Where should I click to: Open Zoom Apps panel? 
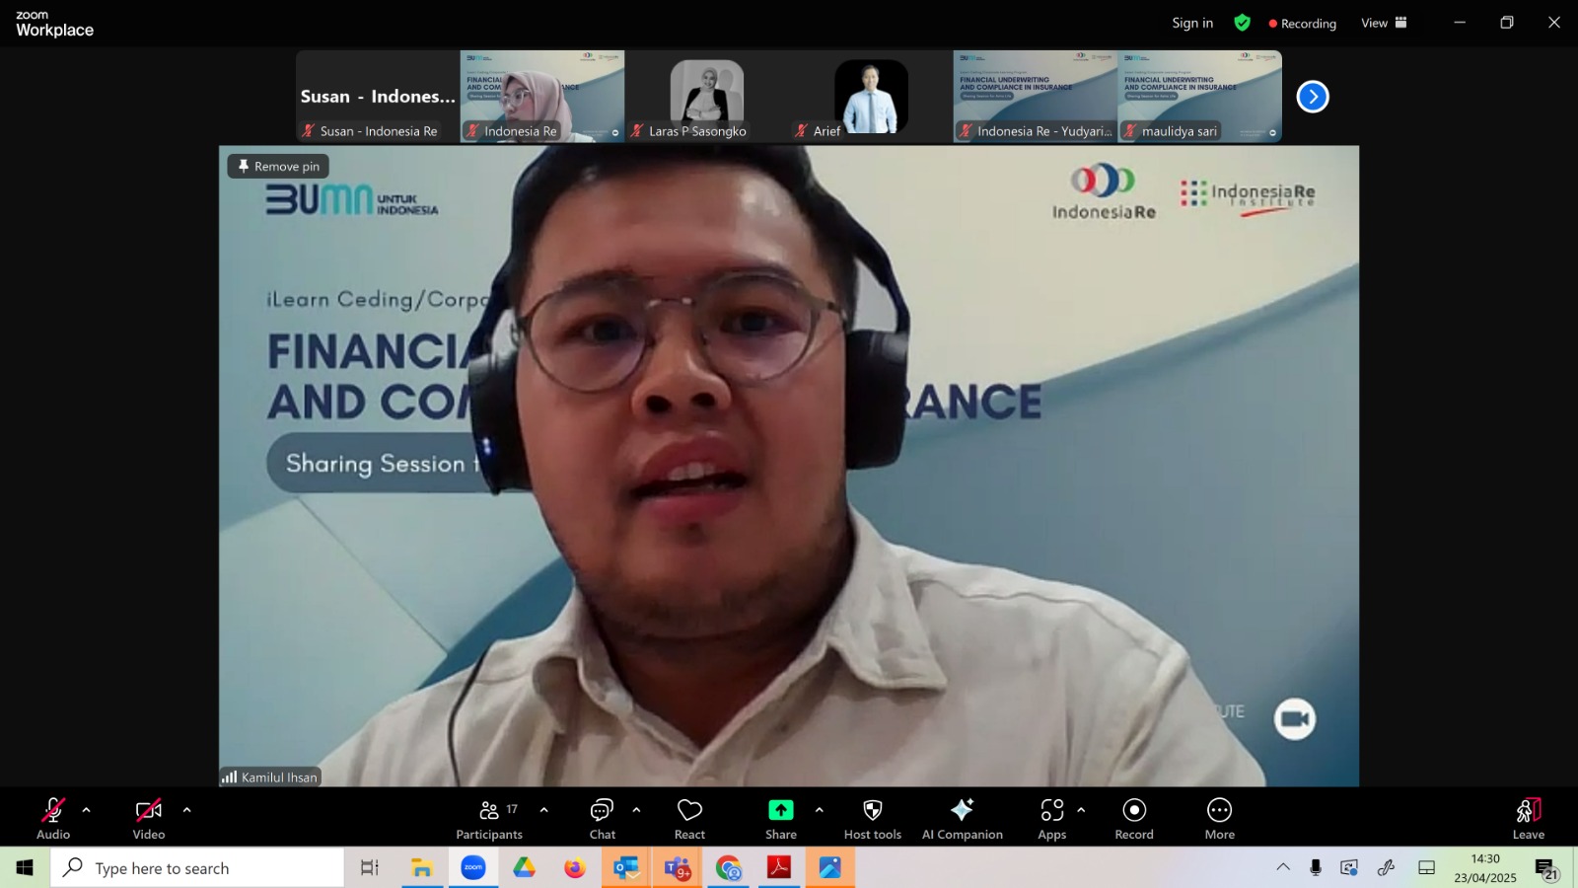click(1052, 818)
